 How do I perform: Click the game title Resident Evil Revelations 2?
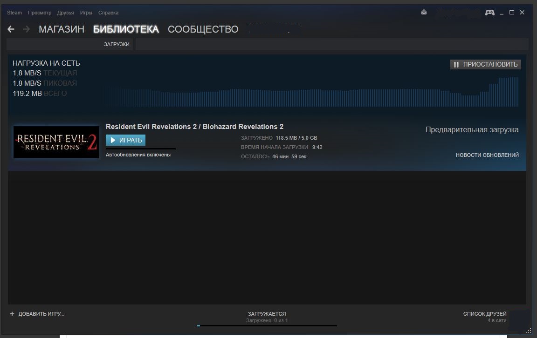[x=194, y=127]
